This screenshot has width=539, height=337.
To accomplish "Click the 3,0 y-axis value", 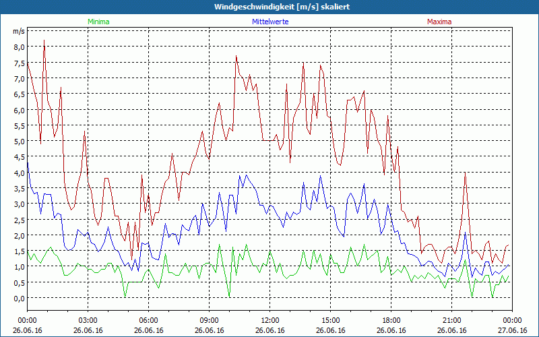I will (x=20, y=204).
